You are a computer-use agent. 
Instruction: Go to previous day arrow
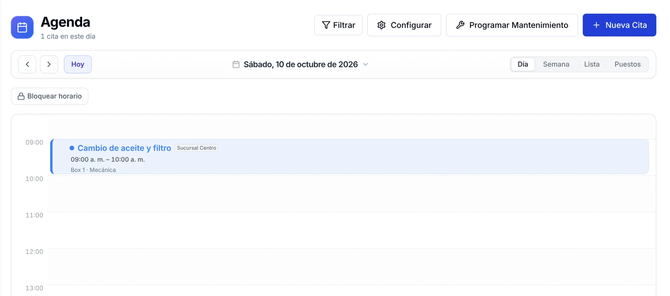pyautogui.click(x=27, y=64)
